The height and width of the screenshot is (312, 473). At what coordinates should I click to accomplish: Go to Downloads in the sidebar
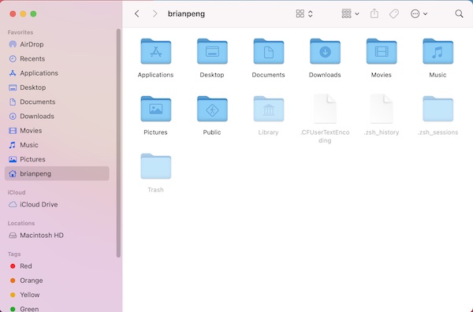point(57,117)
